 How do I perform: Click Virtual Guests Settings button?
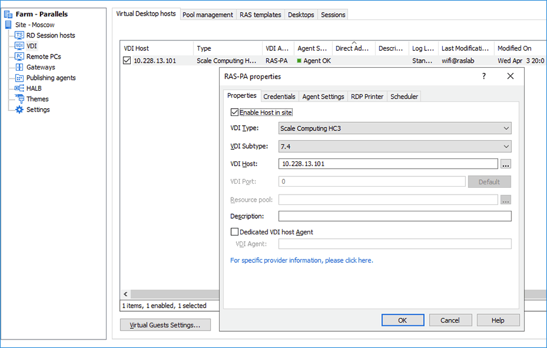point(165,325)
